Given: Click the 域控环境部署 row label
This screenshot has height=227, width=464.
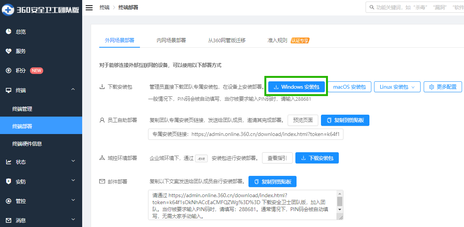Looking at the screenshot, I should [x=122, y=158].
